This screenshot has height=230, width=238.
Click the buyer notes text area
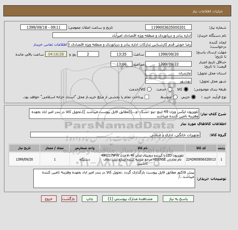(x=114, y=178)
